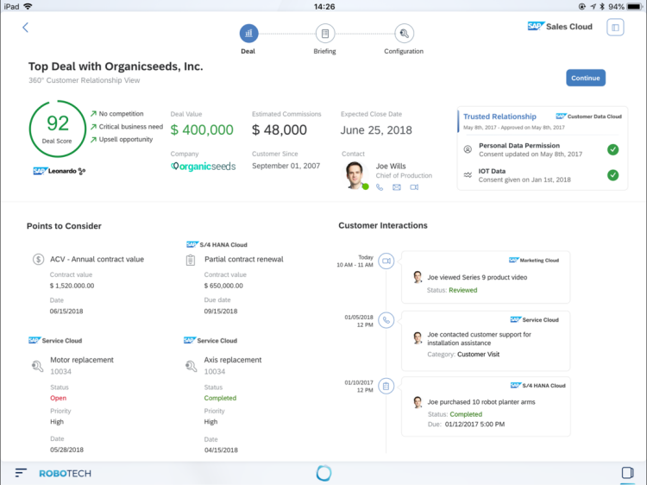The image size is (647, 485).
Task: Click 'June 25, 2018' close date
Action: point(376,130)
